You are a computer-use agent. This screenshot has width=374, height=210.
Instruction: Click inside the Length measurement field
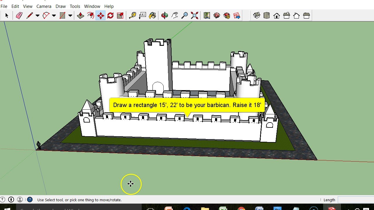click(x=355, y=200)
